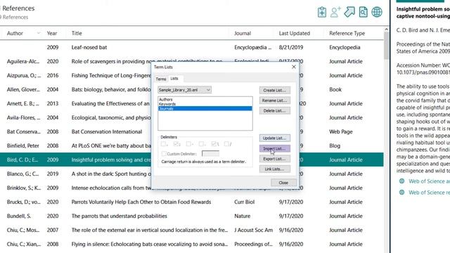Click the find full text document icon

[363, 12]
